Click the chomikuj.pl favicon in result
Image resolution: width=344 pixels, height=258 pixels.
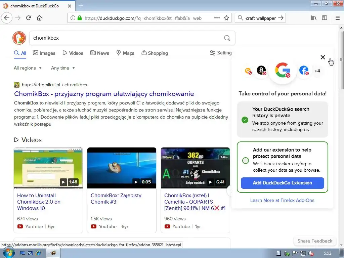[x=17, y=85]
